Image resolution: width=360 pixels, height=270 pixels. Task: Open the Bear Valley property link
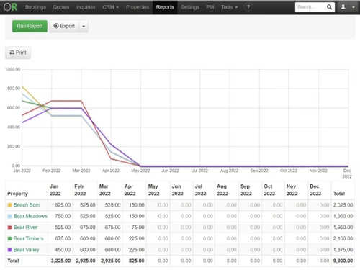click(26, 250)
